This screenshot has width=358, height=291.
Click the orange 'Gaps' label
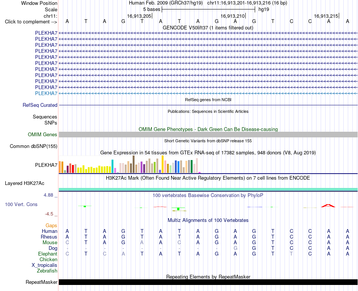point(51,226)
